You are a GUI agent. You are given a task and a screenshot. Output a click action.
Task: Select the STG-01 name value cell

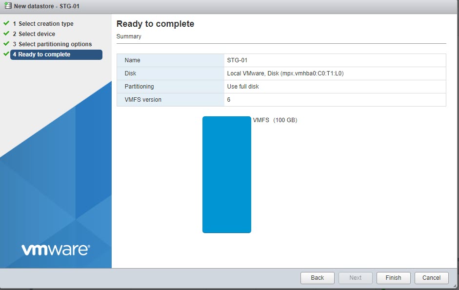[x=335, y=60]
